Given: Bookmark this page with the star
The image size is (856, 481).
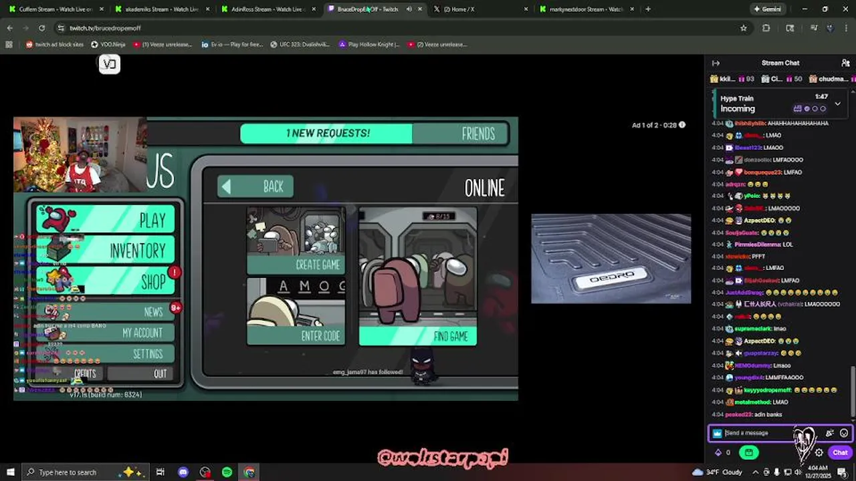Looking at the screenshot, I should pos(743,28).
